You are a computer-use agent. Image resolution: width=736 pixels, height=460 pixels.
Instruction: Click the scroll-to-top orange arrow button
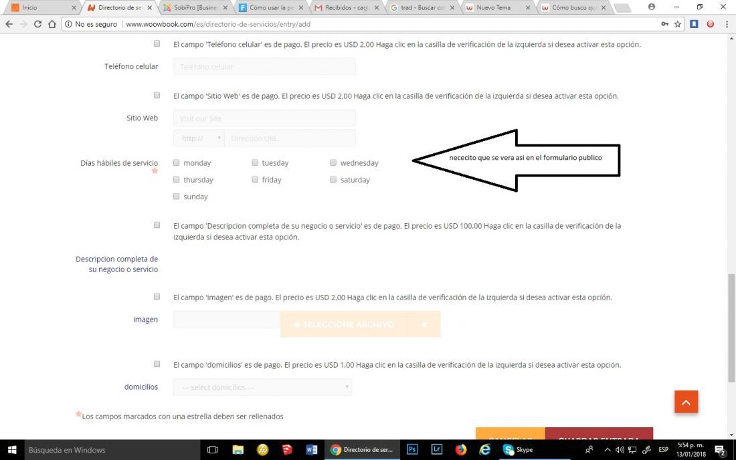click(686, 402)
